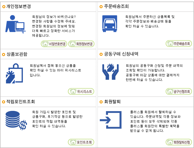The image size is (194, 148).
Task: Click the 주문배송조회 section heading
Action: click(116, 6)
